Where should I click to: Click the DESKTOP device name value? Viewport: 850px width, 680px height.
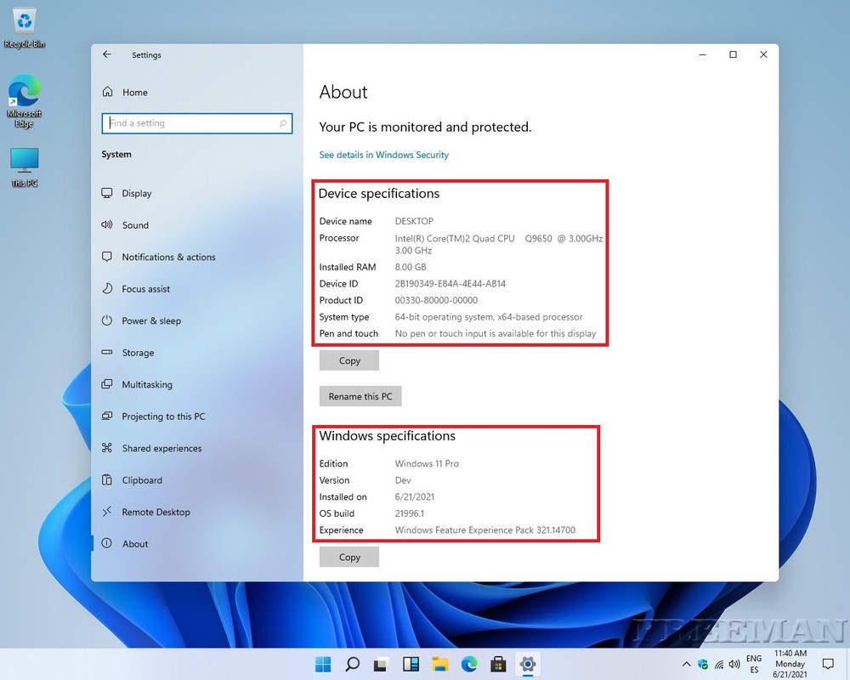pyautogui.click(x=414, y=221)
